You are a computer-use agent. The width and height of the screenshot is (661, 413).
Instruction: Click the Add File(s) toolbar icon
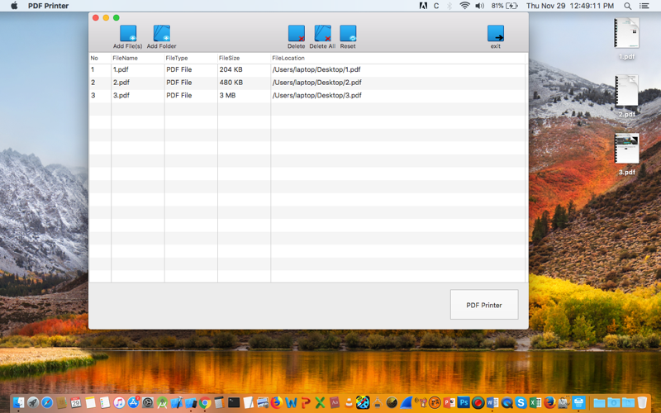tap(128, 33)
